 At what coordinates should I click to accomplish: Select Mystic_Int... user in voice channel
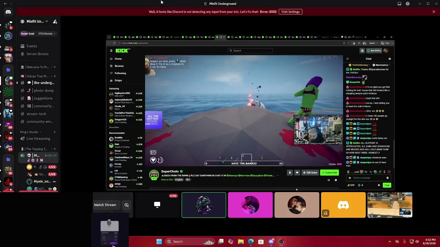click(42, 181)
